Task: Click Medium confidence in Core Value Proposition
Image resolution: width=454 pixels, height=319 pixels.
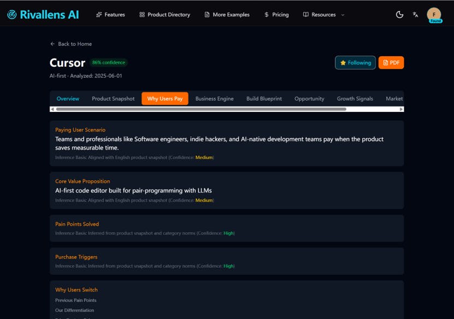Action: 204,200
